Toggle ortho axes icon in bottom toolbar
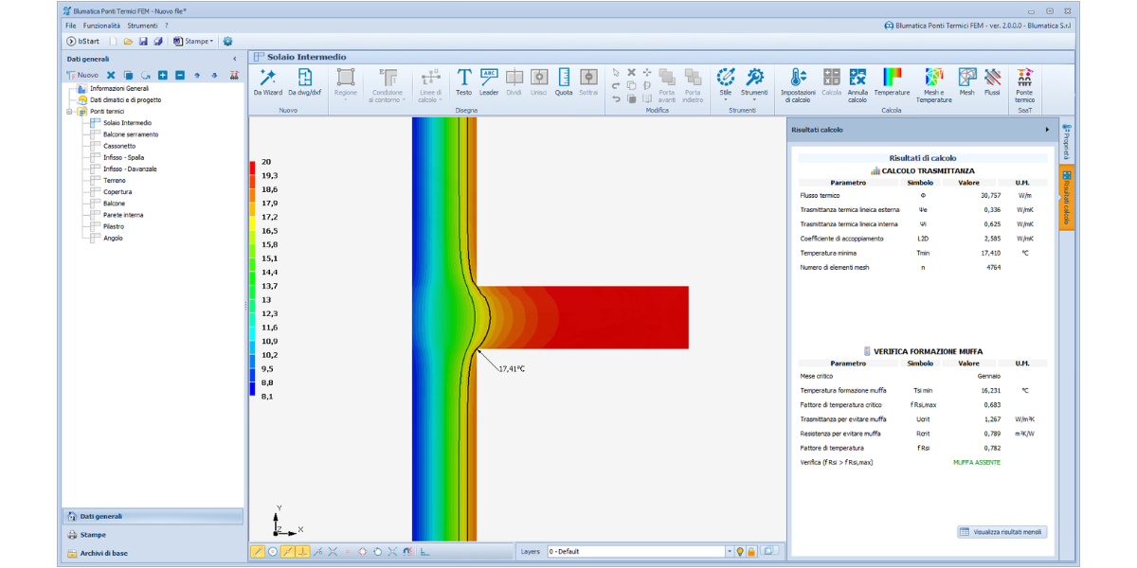 424,551
